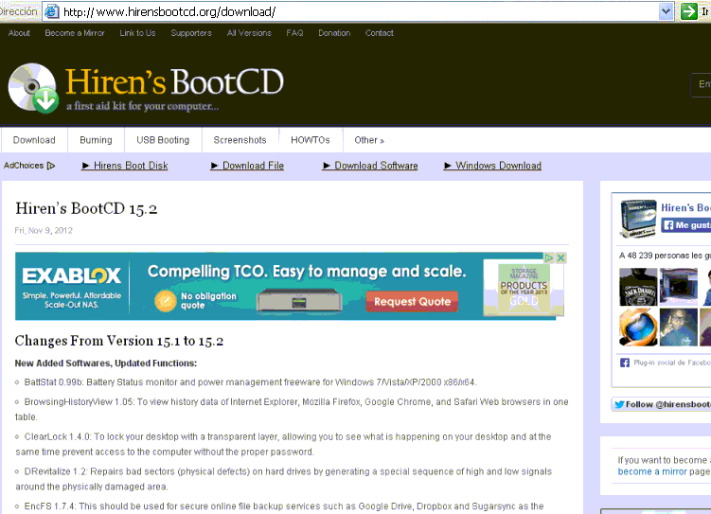Click the Fri, Nov 9, 2012 date text
Viewport: 711px width, 514px height.
(x=44, y=230)
